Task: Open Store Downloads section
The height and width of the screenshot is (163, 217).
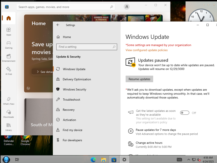Action: [x=9, y=113]
